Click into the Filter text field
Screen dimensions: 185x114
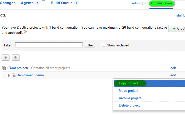point(49,45)
